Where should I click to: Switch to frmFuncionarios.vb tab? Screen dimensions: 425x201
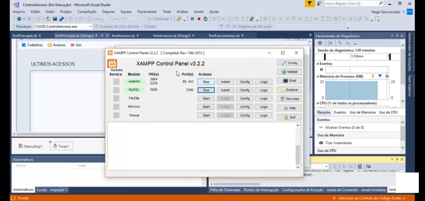(x=224, y=36)
